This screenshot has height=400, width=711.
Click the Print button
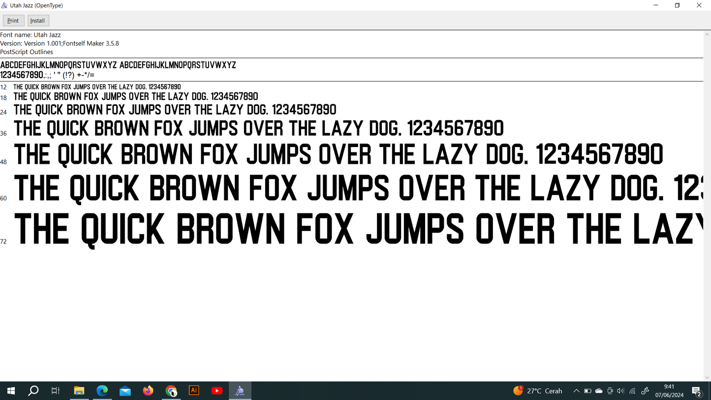pyautogui.click(x=13, y=21)
